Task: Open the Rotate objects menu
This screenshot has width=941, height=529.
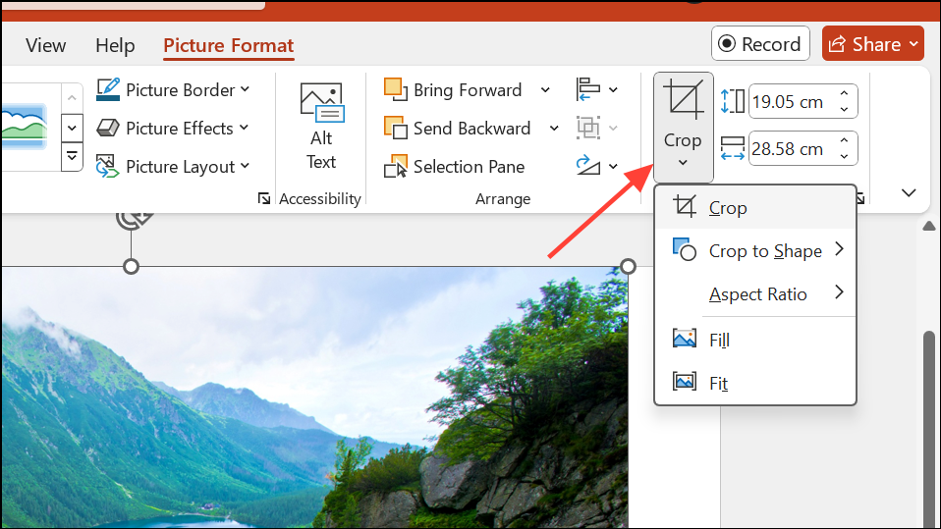Action: [596, 166]
